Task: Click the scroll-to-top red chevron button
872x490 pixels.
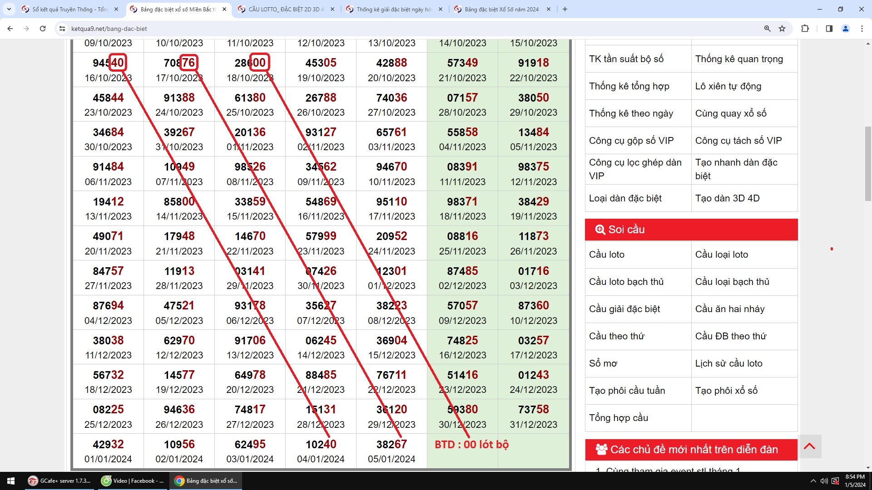Action: click(809, 446)
